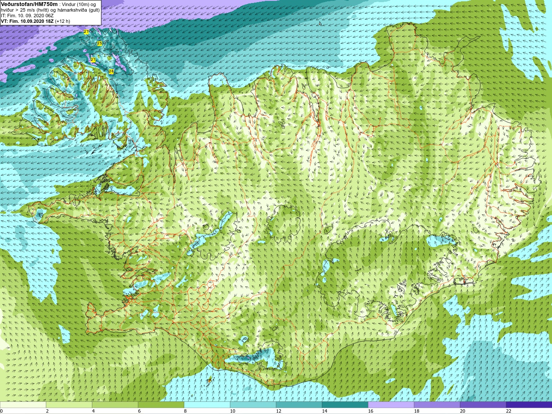Click the legend scale label '22'

tap(508, 411)
